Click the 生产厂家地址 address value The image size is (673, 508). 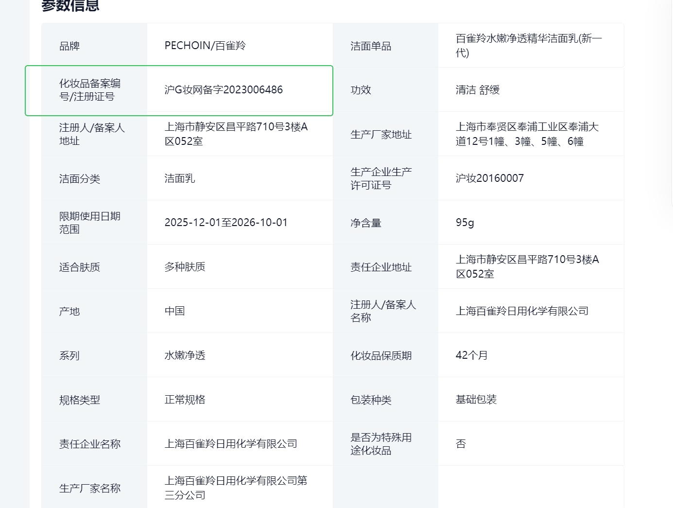pyautogui.click(x=527, y=134)
